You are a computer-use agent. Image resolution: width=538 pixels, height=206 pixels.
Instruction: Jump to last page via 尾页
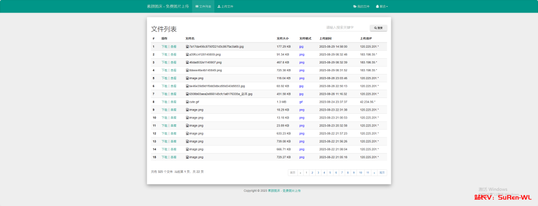pos(382,173)
